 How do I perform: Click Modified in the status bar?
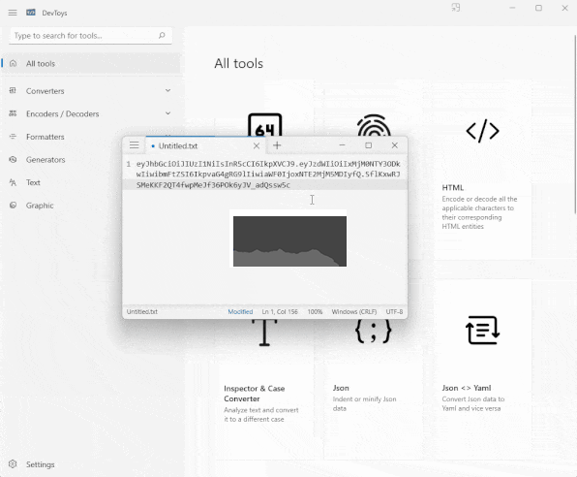point(240,311)
